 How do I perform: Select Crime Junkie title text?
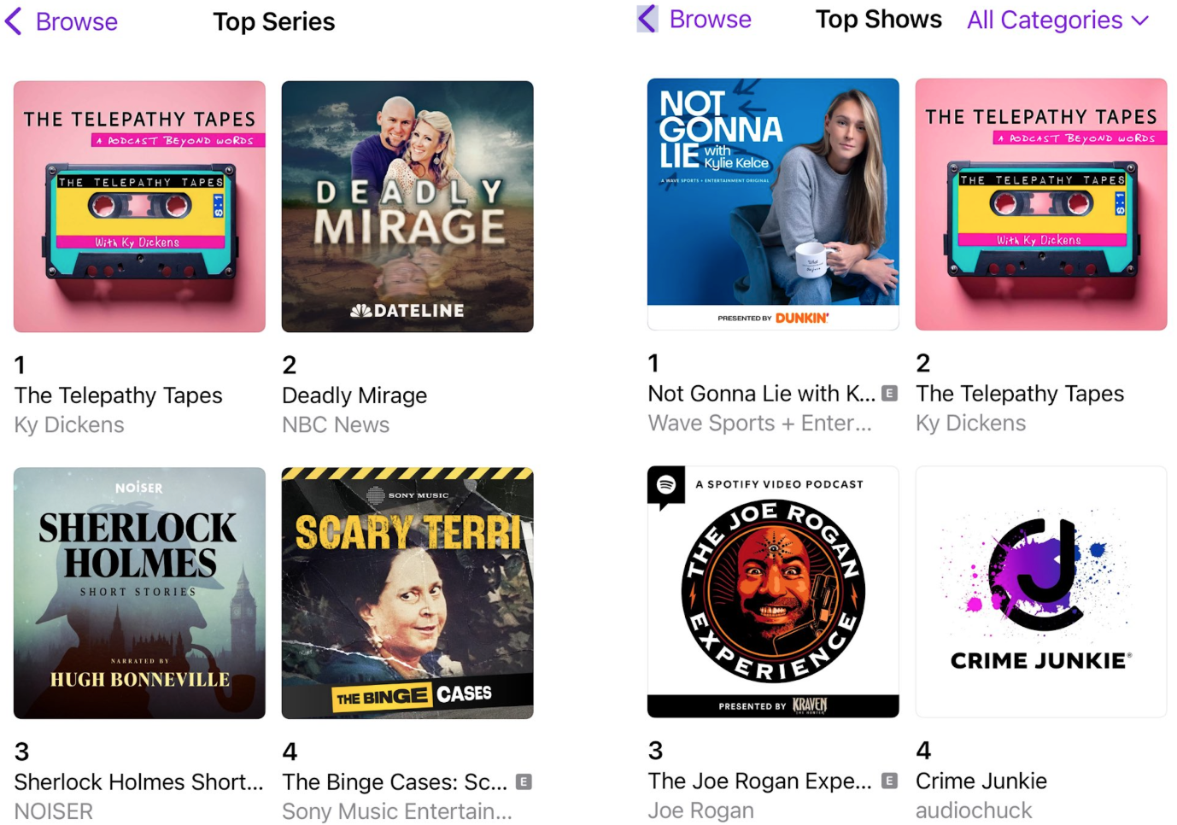(981, 781)
